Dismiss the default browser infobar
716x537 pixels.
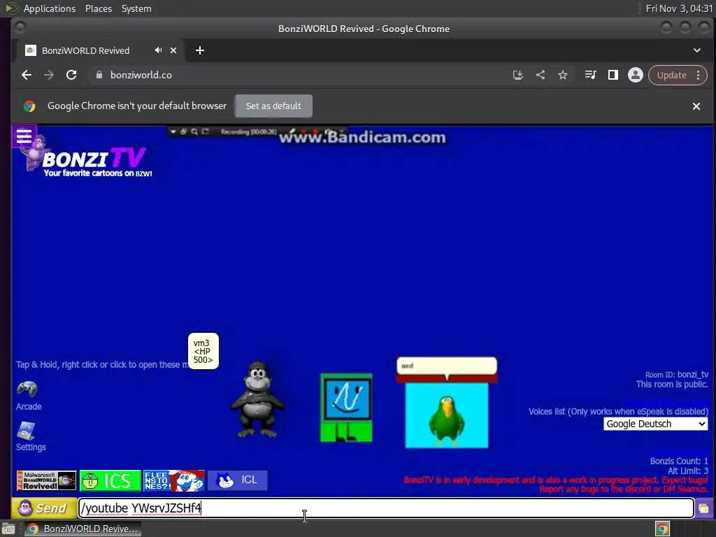tap(696, 106)
